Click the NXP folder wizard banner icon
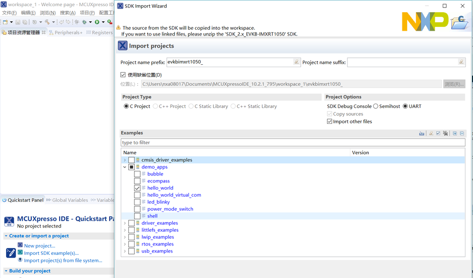 [459, 22]
